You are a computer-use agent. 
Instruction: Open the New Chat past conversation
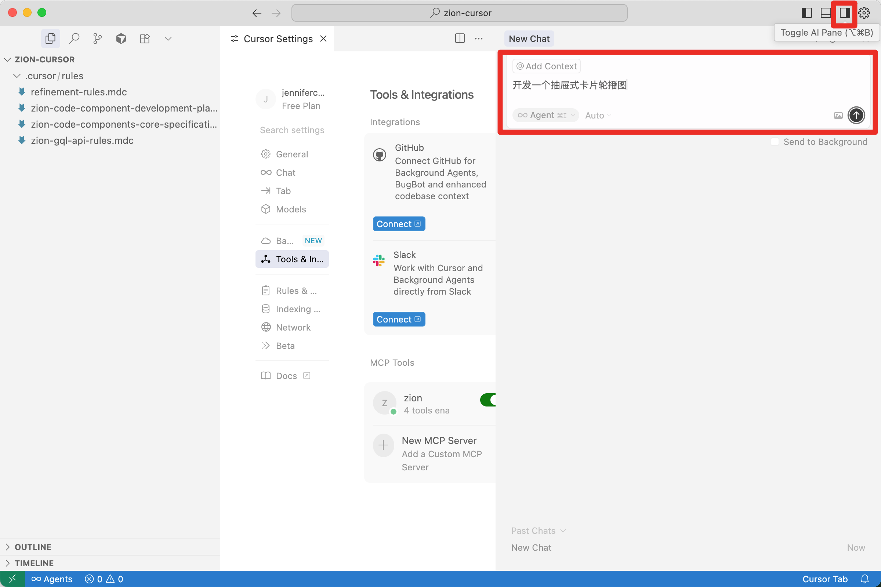pyautogui.click(x=688, y=548)
